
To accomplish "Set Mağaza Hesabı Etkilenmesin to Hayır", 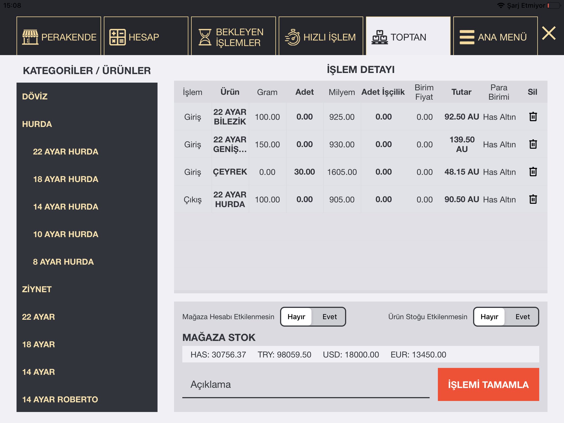I will [296, 317].
